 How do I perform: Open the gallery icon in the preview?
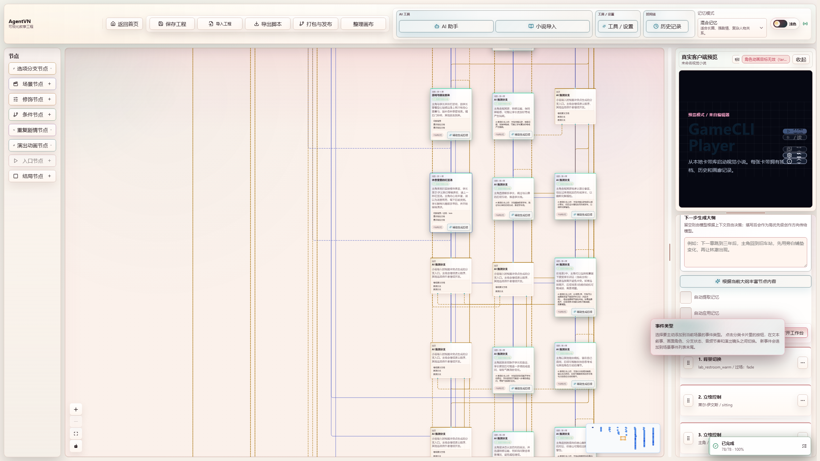[795, 149]
